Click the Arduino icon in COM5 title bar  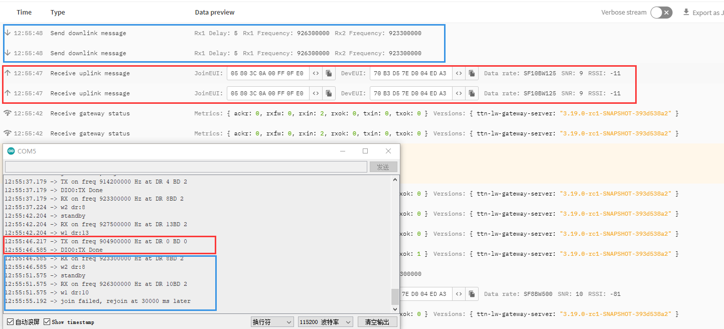pos(11,151)
